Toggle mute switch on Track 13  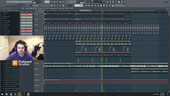tap(43, 84)
